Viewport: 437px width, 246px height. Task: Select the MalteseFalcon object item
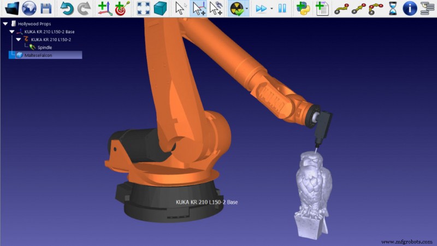(x=38, y=55)
